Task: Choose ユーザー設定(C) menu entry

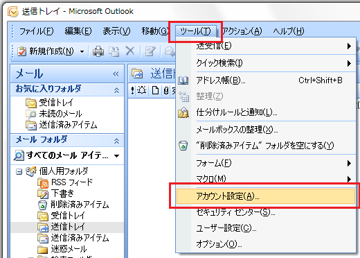Action: pos(265,228)
